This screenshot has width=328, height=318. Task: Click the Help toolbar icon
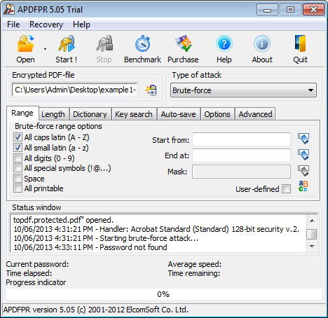point(224,43)
